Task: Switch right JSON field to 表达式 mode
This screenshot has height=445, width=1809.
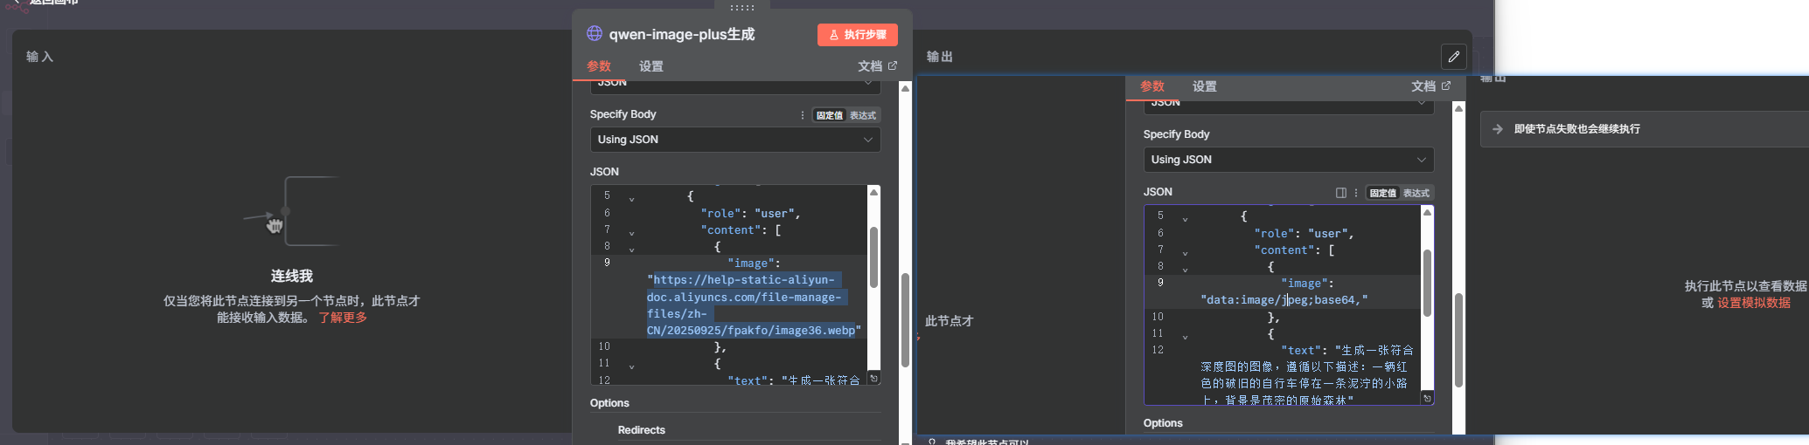Action: coord(1416,193)
